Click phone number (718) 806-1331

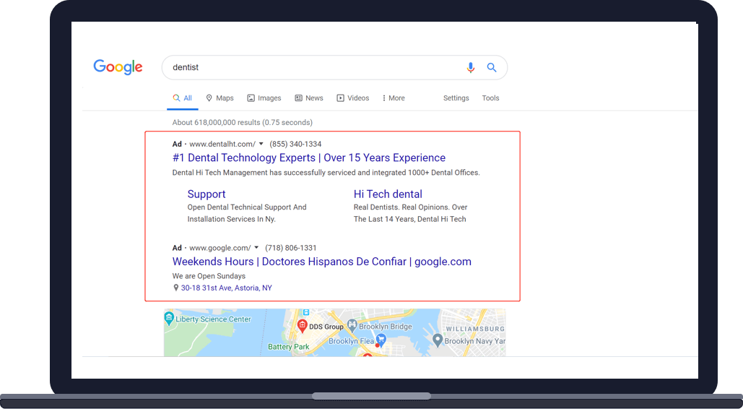291,248
